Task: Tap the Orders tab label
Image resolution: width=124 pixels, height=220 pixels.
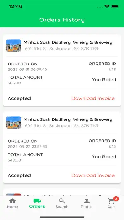Action: pos(37,206)
